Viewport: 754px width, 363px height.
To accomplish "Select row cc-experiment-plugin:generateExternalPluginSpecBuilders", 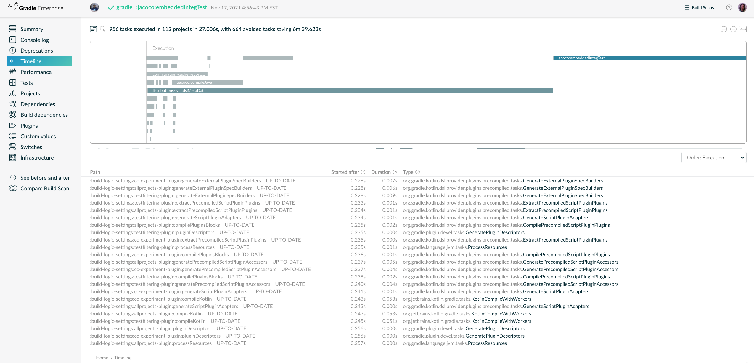I will click(417, 181).
